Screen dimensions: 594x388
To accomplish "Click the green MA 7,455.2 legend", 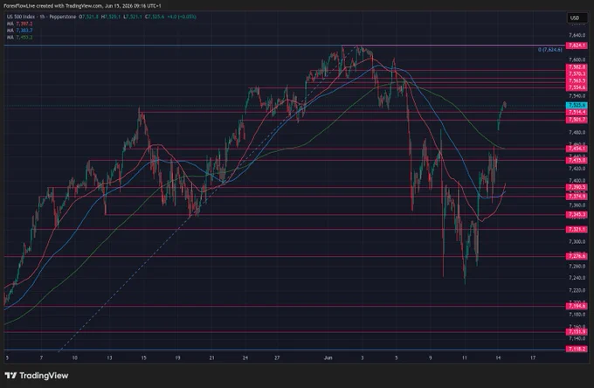I will coord(19,37).
